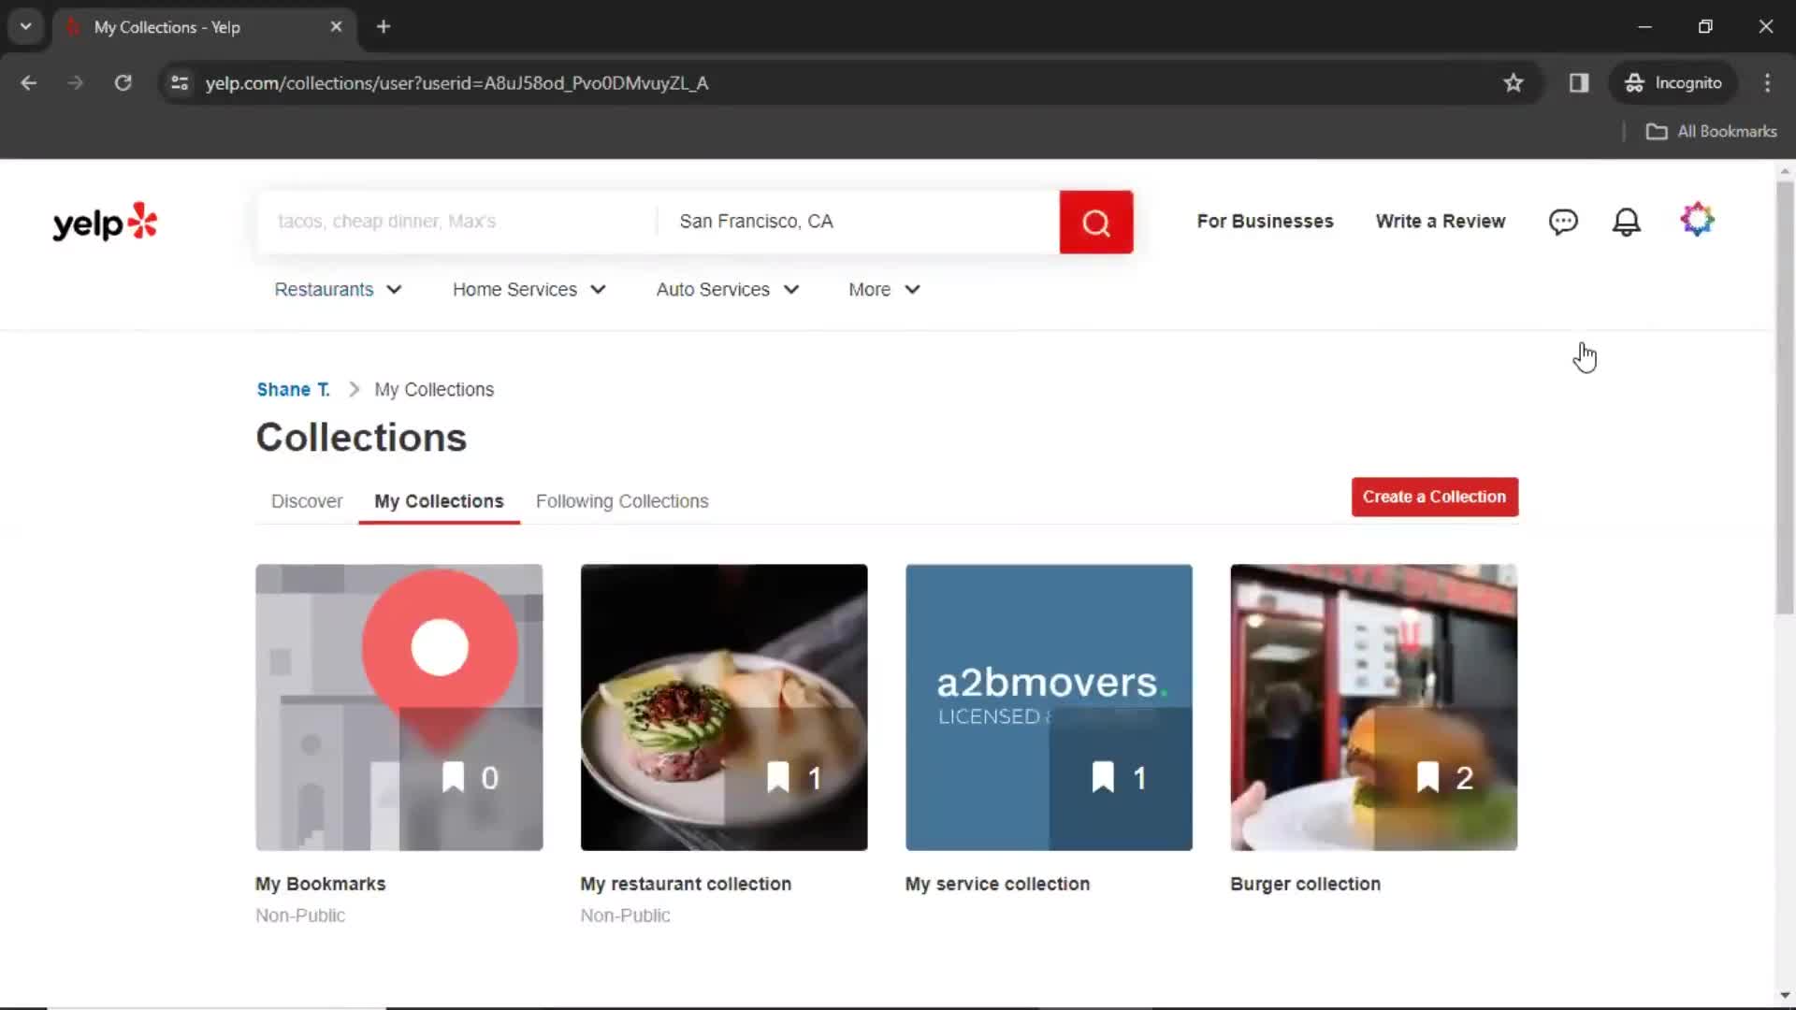
Task: Click the Shane T. profile link
Action: click(293, 388)
